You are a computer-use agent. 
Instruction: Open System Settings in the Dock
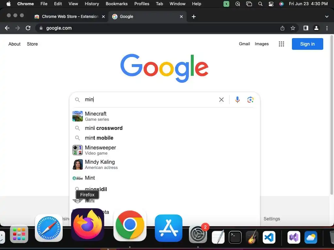[198, 234]
